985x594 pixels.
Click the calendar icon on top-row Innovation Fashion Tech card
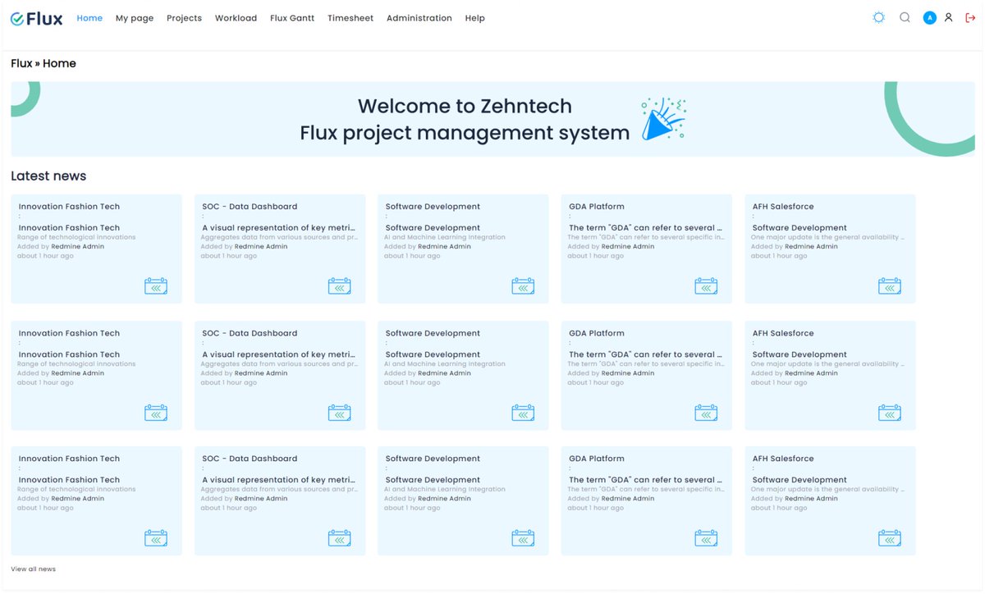pos(156,286)
